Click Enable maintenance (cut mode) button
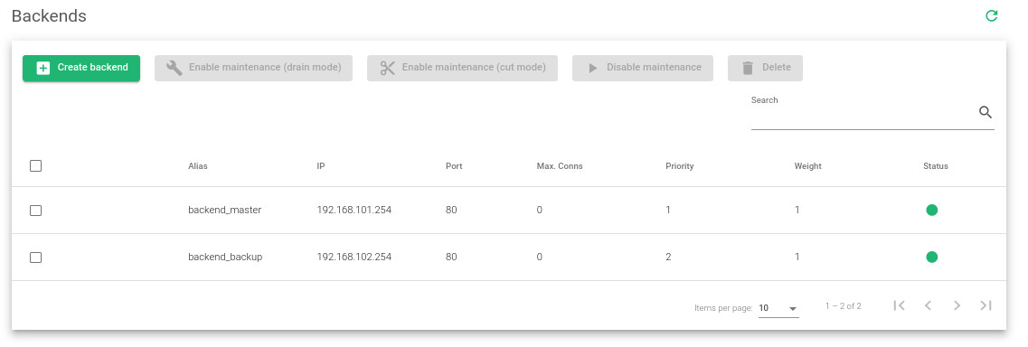This screenshot has width=1028, height=347. [x=462, y=68]
